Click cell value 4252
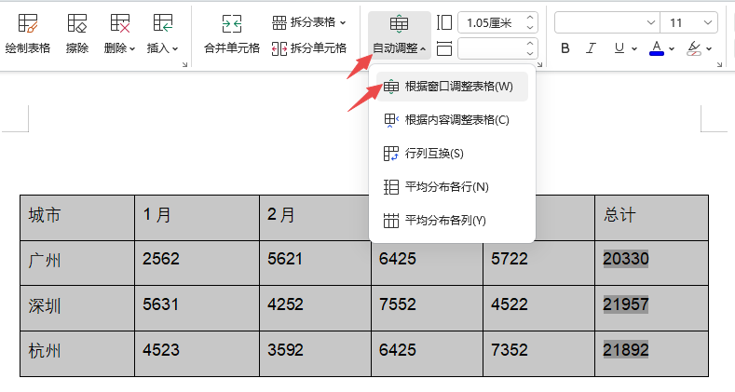 (285, 304)
